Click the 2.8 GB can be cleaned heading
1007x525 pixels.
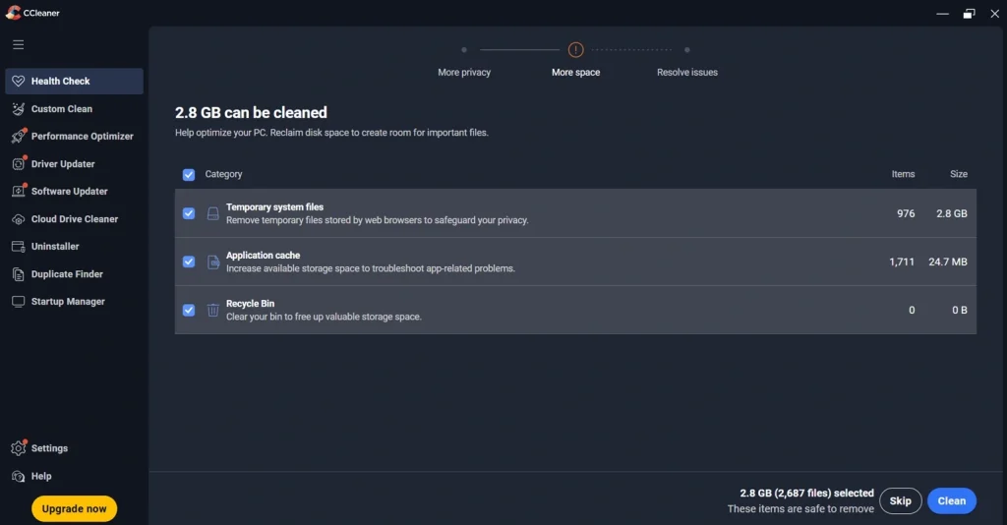pyautogui.click(x=251, y=112)
